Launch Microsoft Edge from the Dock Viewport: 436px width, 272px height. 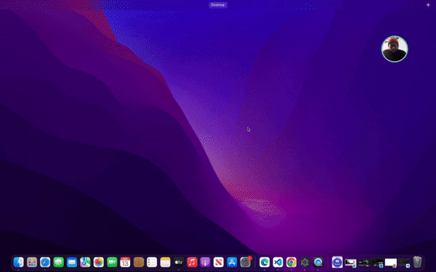[x=265, y=262]
